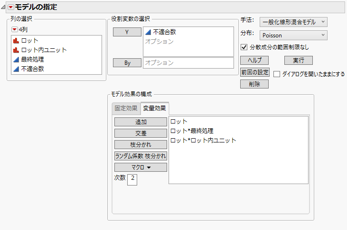Enable ダイアログを開いたままにする checkbox

tap(277, 74)
